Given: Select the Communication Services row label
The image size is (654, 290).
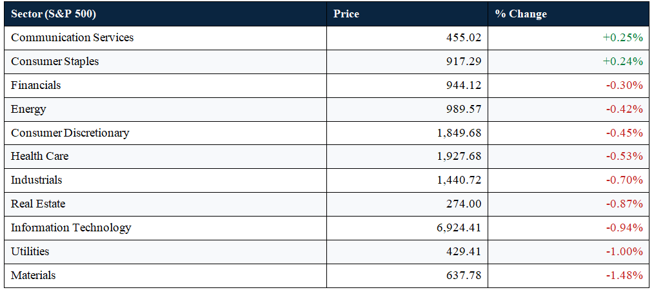Looking at the screenshot, I should [72, 37].
